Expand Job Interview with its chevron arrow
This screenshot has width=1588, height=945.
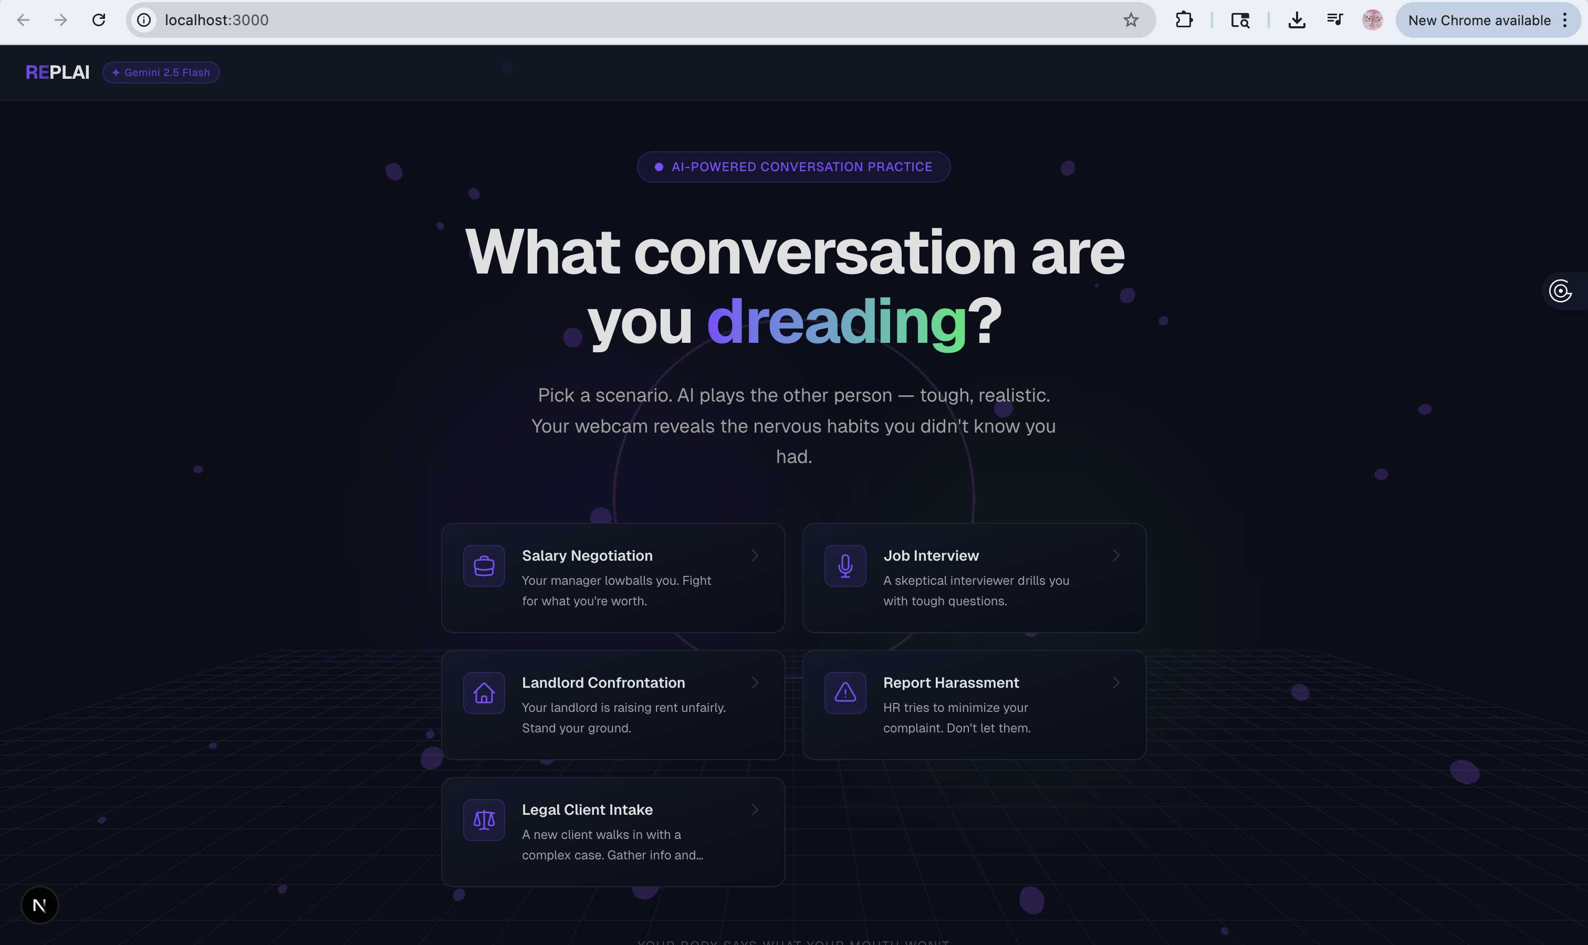click(1115, 555)
